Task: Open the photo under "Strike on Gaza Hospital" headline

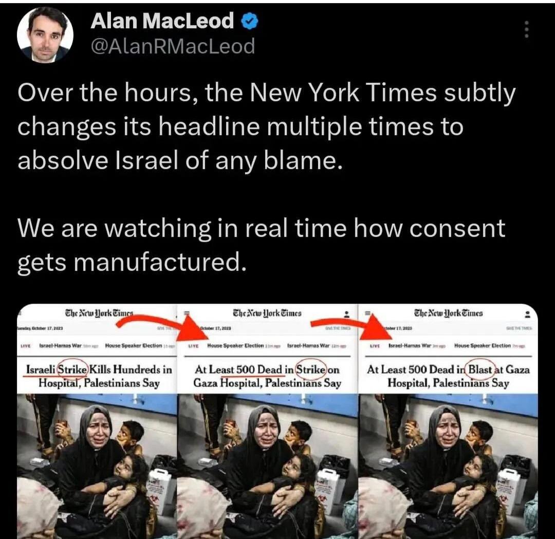Action: pyautogui.click(x=267, y=466)
